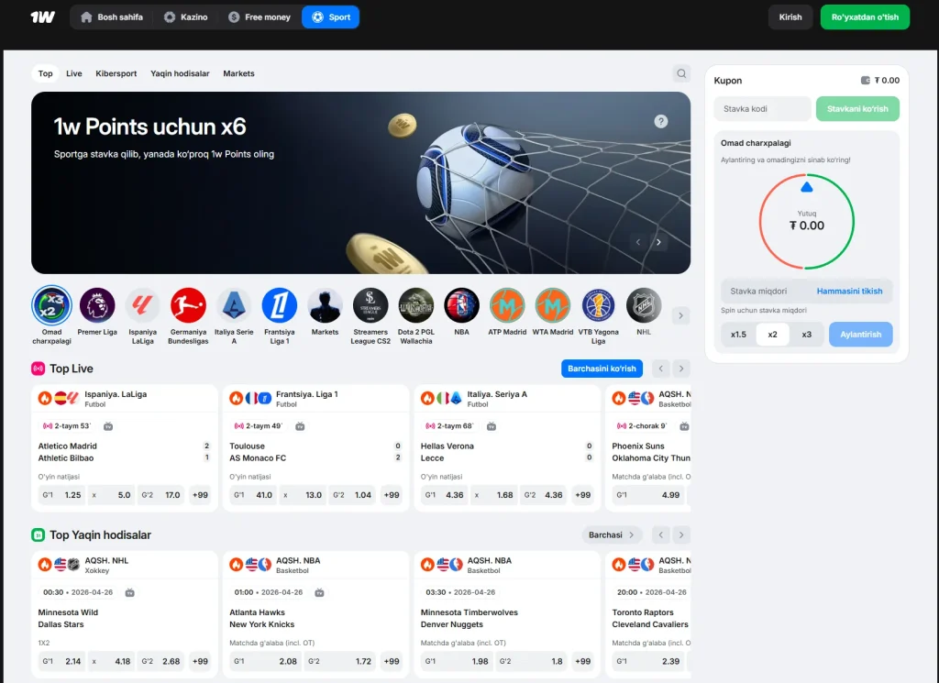Pick G'1 odds 2.14 for Minnesota Wild

tap(61, 661)
